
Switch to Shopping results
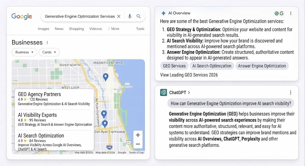(x=77, y=29)
